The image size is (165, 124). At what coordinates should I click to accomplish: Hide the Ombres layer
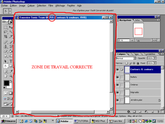pyautogui.click(x=117, y=85)
